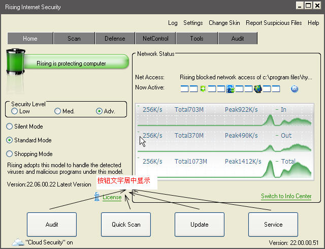Screen dimensions: 325x249
Task: Click the Cloud Security cloud icon
Action: tap(18, 242)
